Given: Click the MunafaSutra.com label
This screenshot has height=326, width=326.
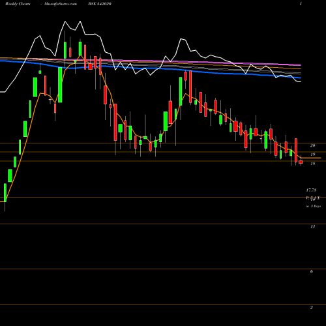Looking at the screenshot, I should point(61,4).
